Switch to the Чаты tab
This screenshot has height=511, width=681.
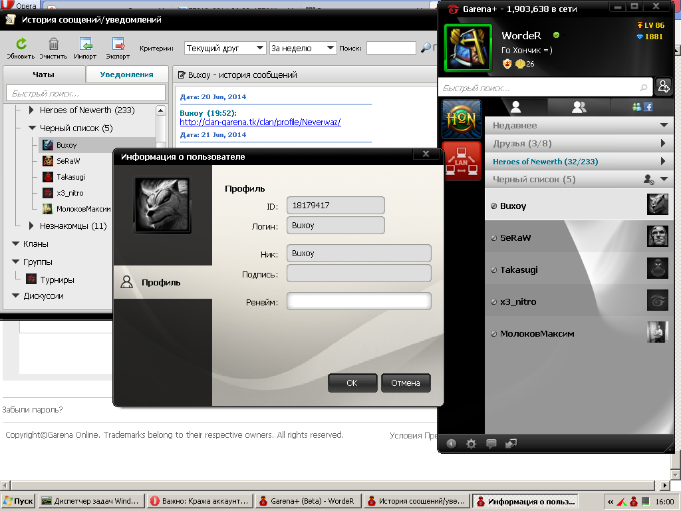pyautogui.click(x=44, y=75)
